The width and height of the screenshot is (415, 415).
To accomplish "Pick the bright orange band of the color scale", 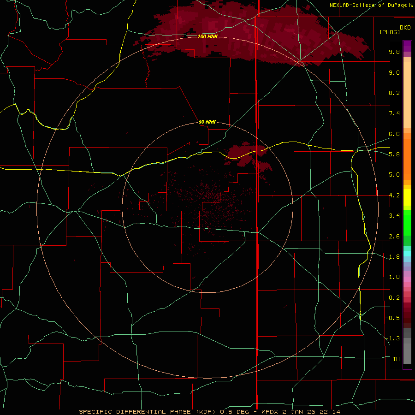I will [x=407, y=159].
